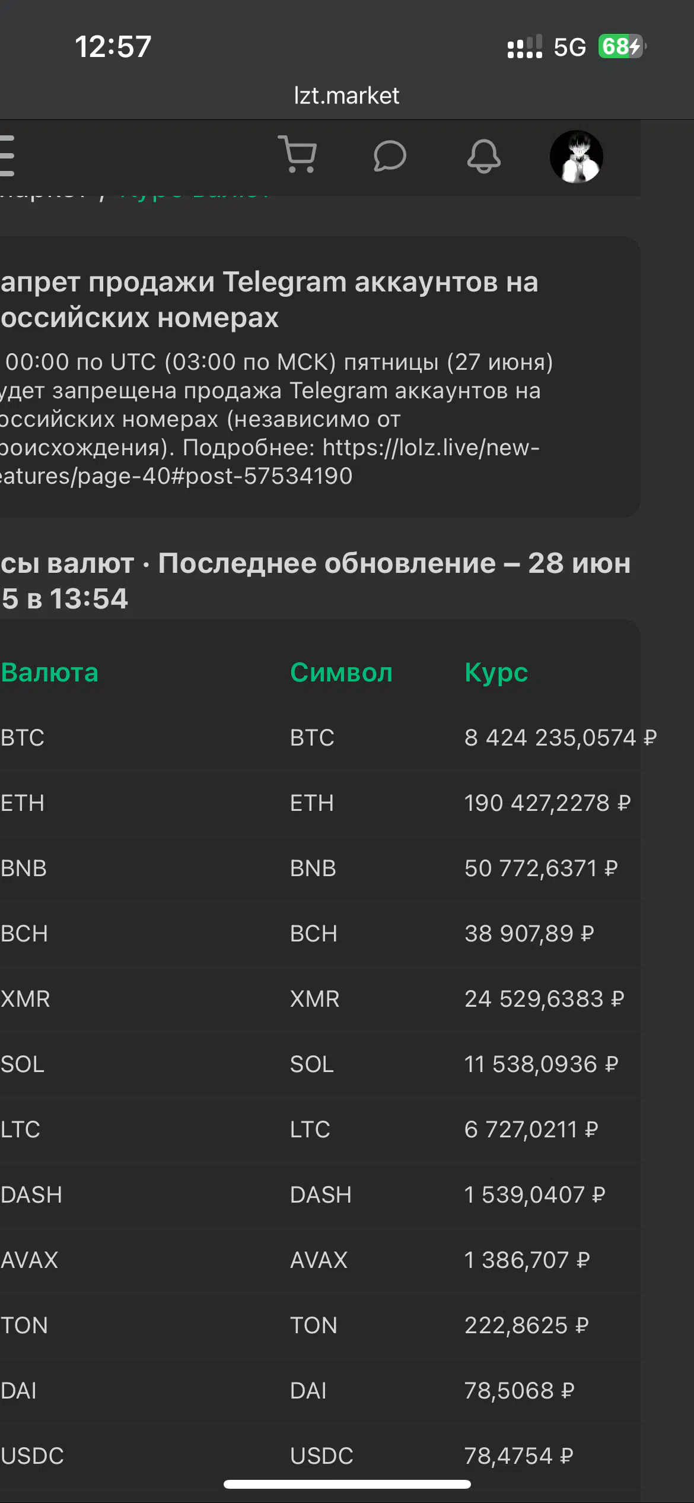694x1503 pixels.
Task: Open the shopping cart icon
Action: coord(297,154)
